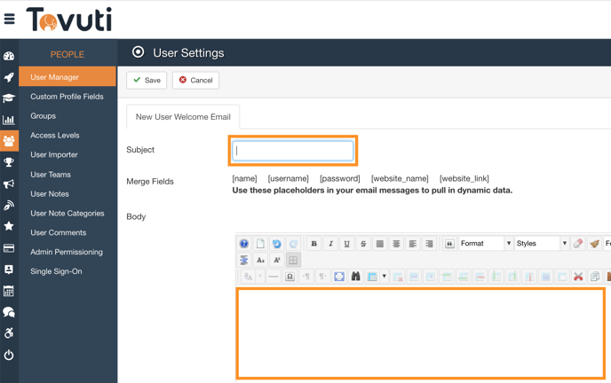This screenshot has width=611, height=383.
Task: Open the Format dropdown
Action: click(485, 244)
